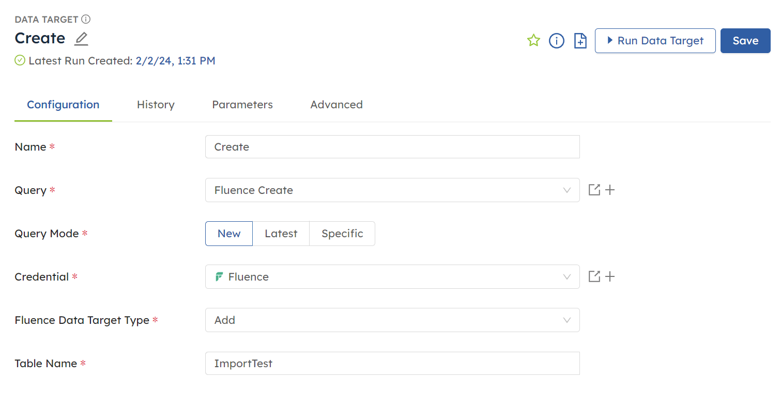The width and height of the screenshot is (781, 394).
Task: Click the Run Data Target button
Action: [655, 41]
